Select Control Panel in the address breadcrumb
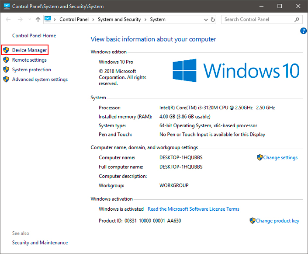The width and height of the screenshot is (308, 254). point(74,20)
